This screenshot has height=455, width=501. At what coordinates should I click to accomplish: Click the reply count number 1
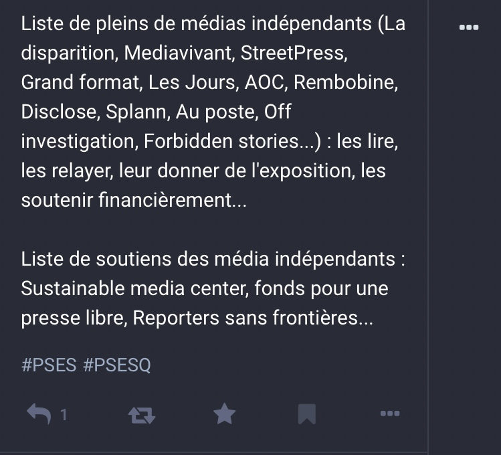tap(64, 415)
